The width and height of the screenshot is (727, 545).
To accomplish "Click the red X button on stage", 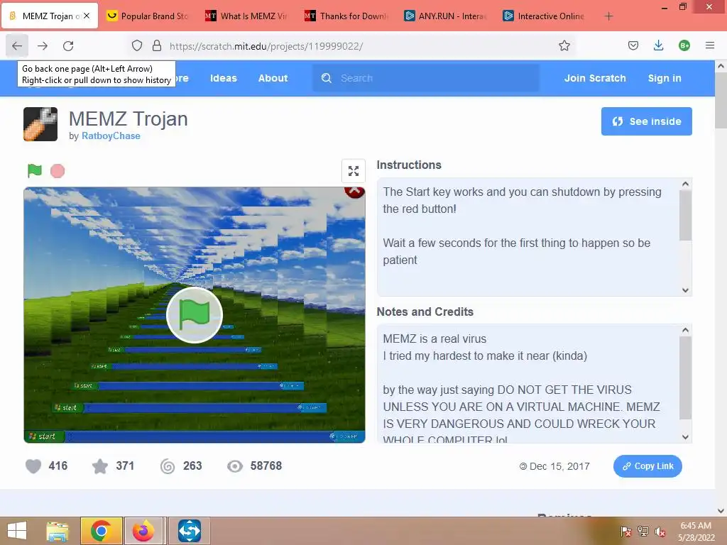I will [355, 191].
